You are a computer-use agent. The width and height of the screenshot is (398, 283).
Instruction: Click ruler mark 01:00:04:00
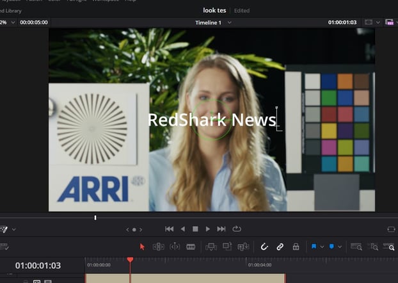pos(260,265)
